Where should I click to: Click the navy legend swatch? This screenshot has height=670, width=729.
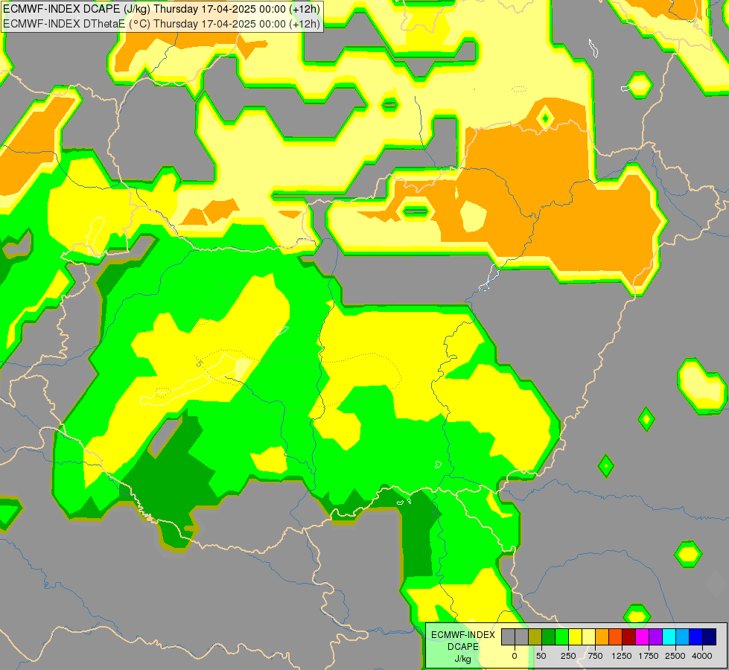point(710,636)
